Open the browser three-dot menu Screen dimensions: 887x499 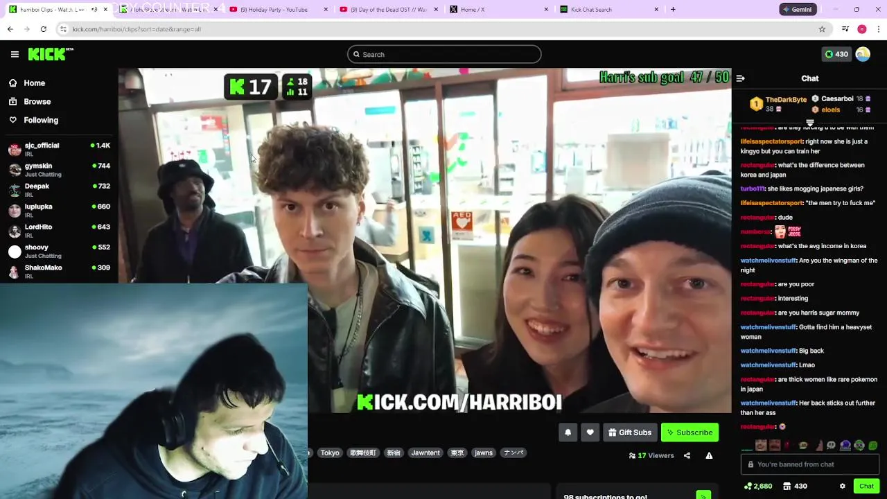click(x=879, y=29)
